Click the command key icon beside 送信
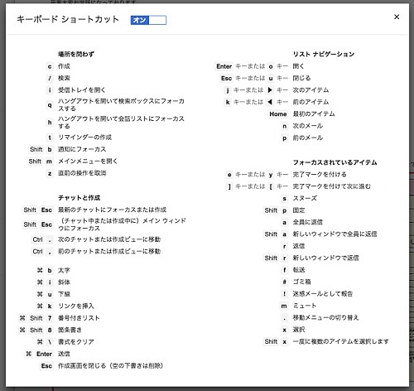The image size is (414, 391). (x=28, y=354)
